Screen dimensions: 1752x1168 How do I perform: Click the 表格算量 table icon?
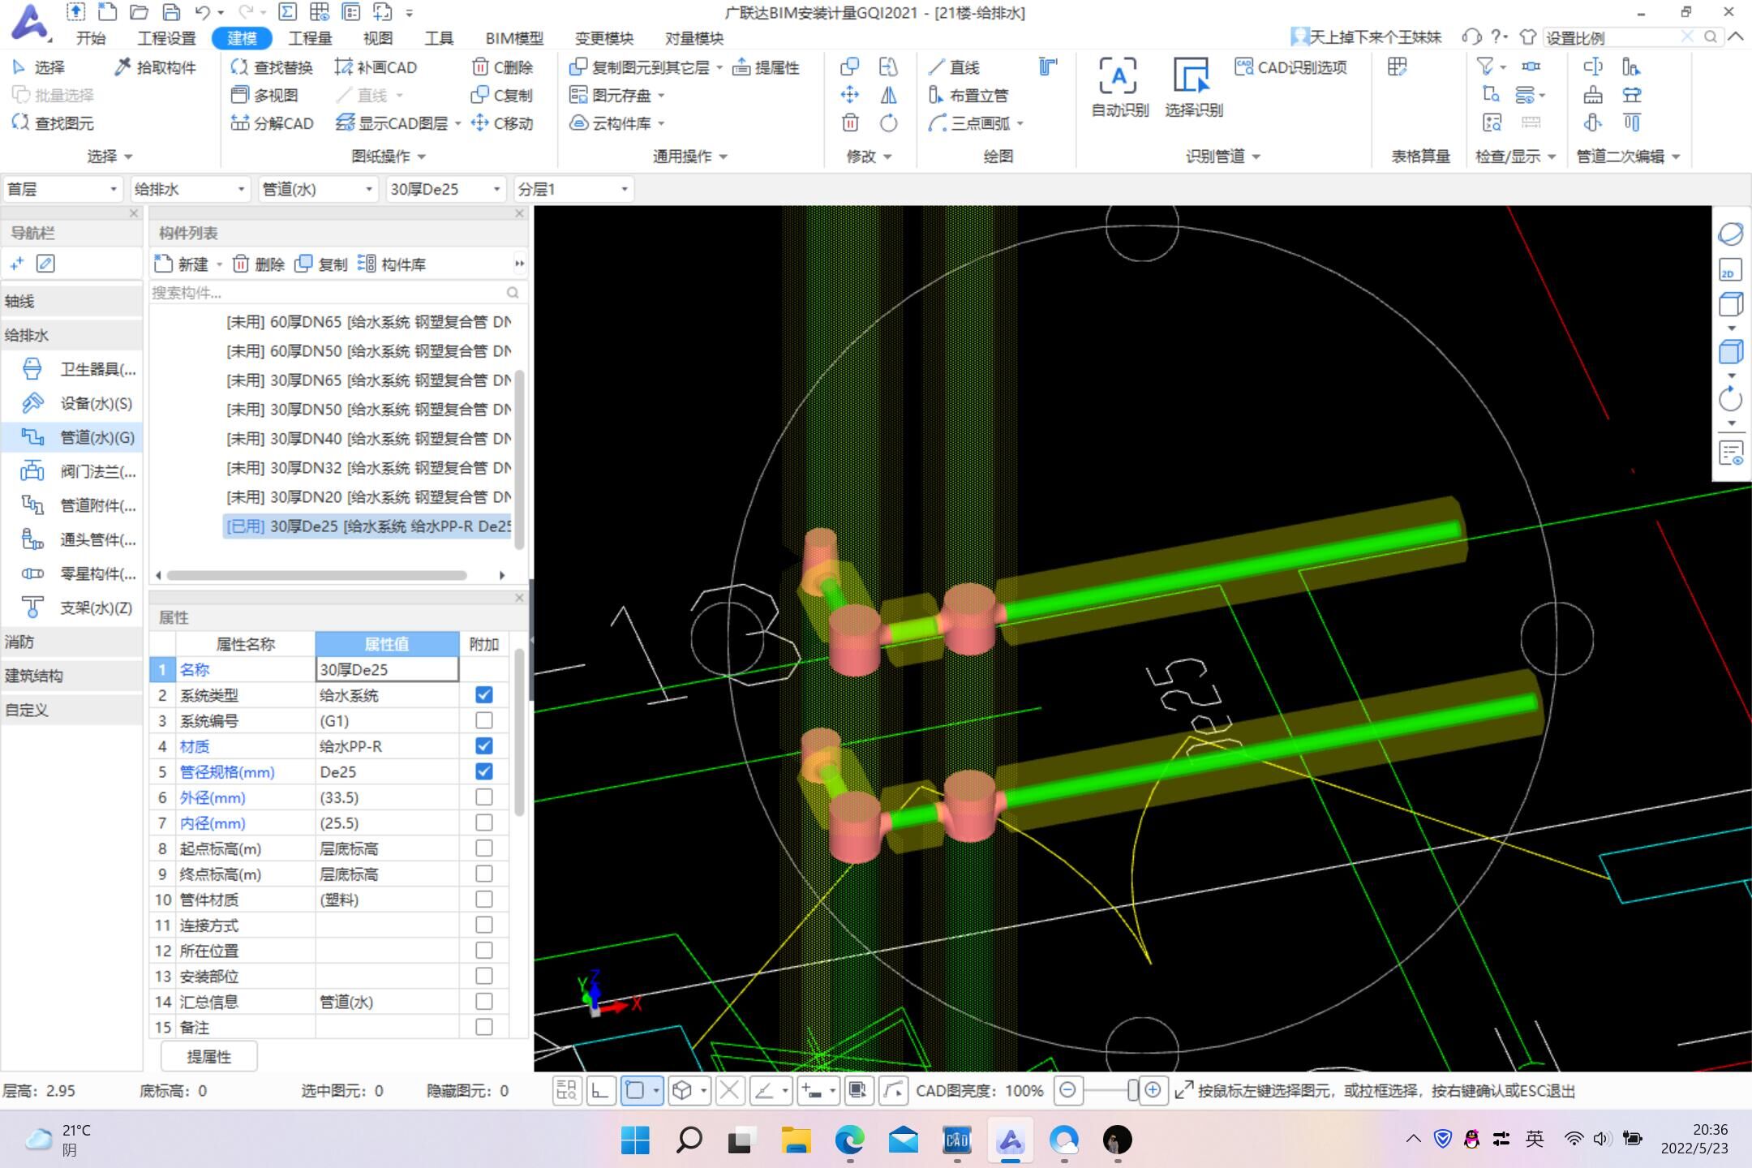(x=1397, y=67)
